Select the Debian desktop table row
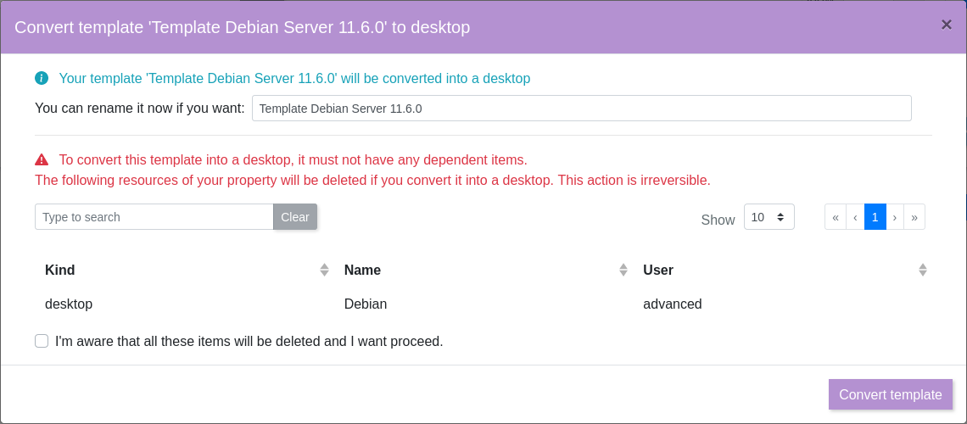Screen dimensions: 967x424 click(x=365, y=304)
